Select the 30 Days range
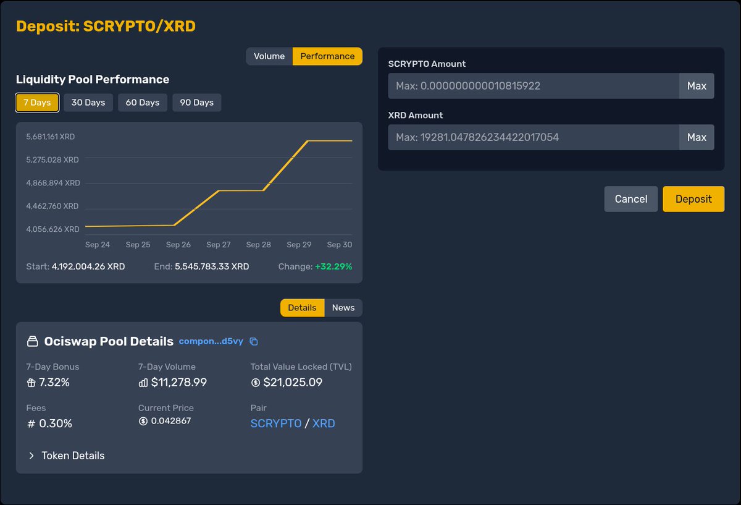Viewport: 741px width, 505px height. coord(88,103)
